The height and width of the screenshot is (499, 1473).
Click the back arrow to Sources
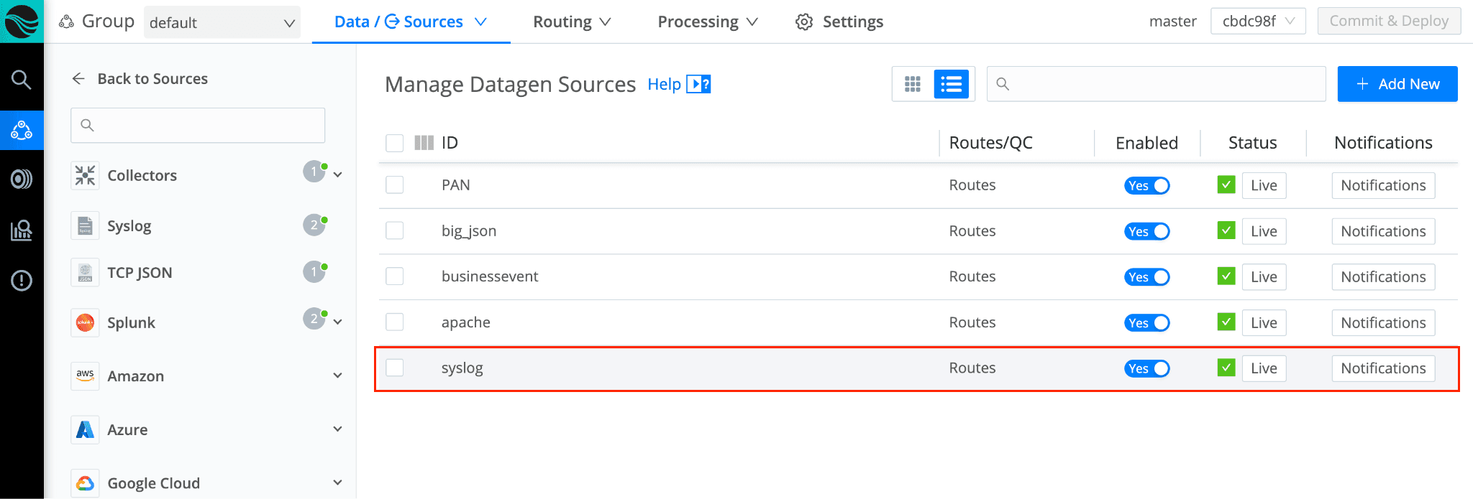(x=78, y=79)
